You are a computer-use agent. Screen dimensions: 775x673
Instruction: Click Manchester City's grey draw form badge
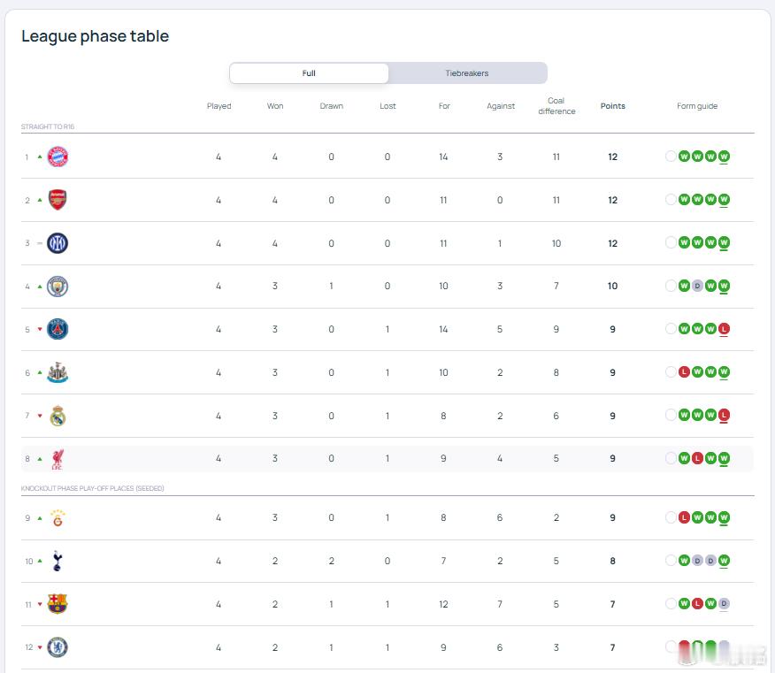pyautogui.click(x=697, y=286)
